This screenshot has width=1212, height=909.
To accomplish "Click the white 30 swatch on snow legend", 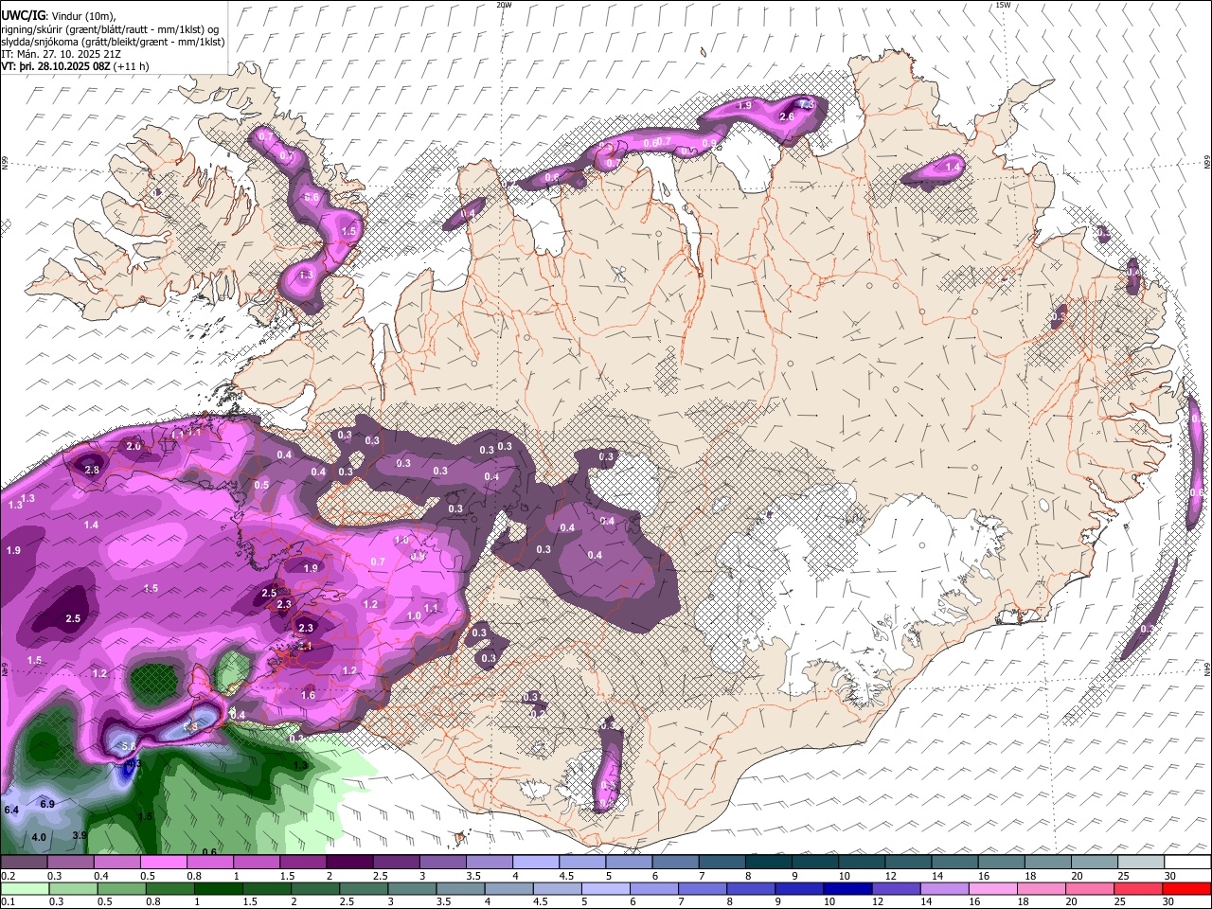I will [x=1187, y=863].
